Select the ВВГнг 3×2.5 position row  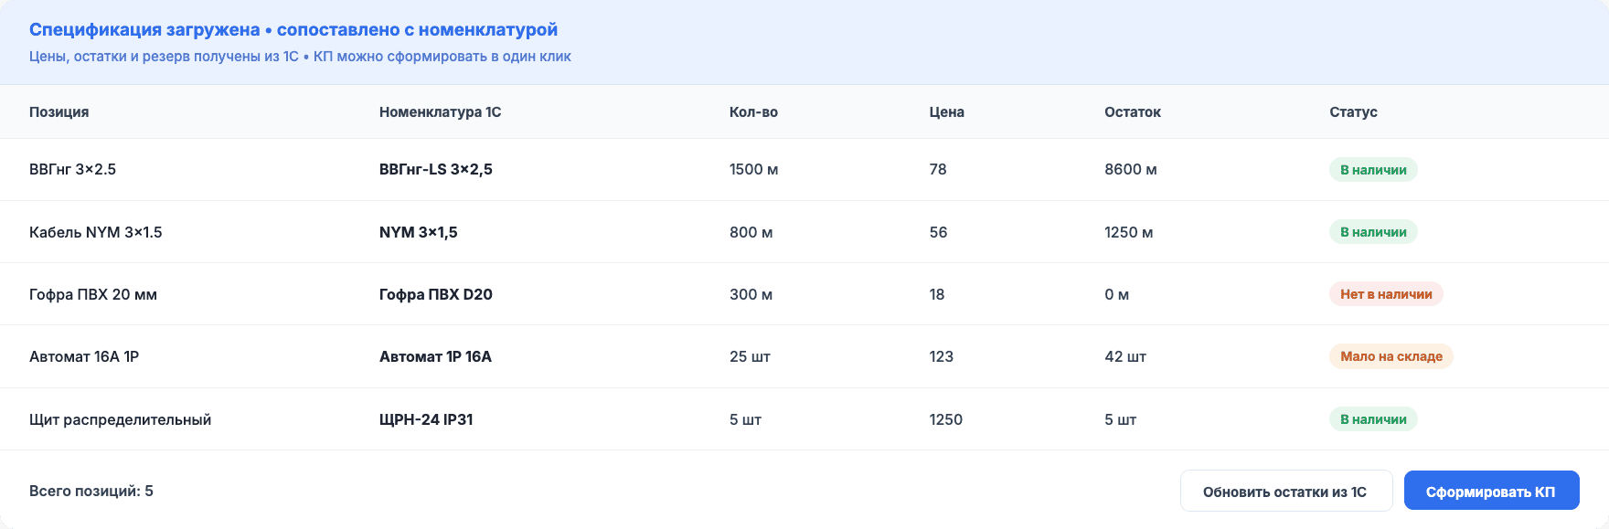point(804,170)
